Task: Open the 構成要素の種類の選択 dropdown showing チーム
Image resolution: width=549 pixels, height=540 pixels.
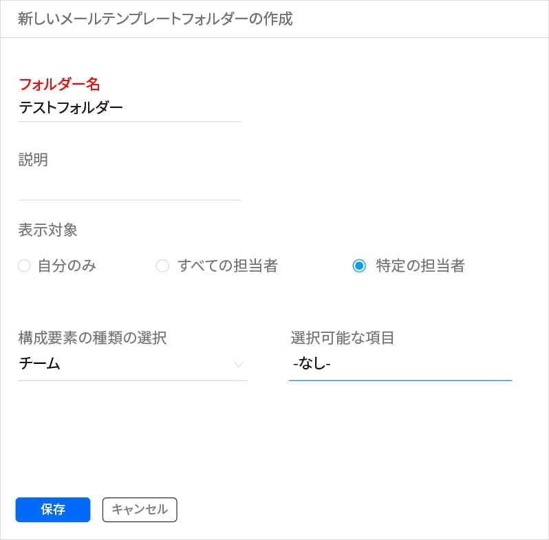Action: coord(132,364)
